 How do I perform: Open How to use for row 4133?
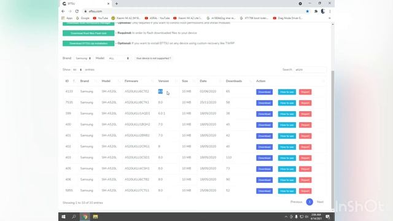(287, 92)
